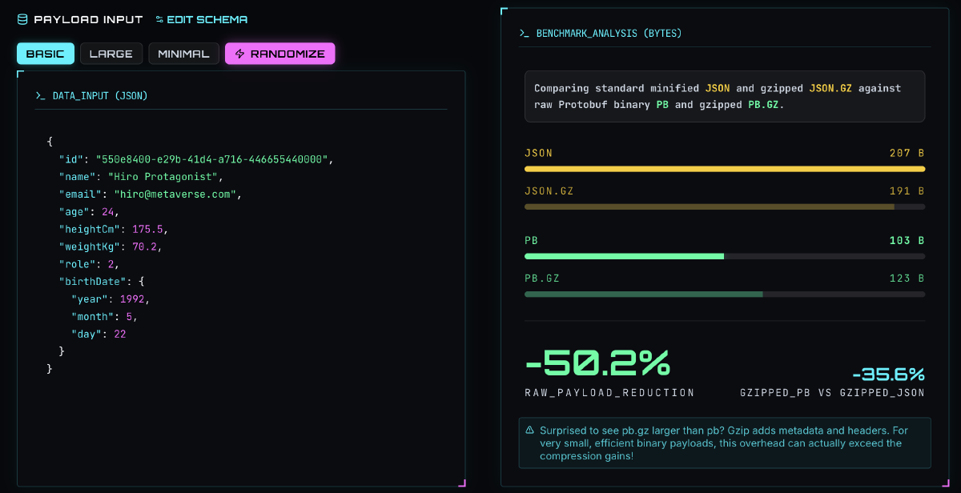
Task: Click the RAW_PAYLOAD_REDUCTION label
Action: [x=609, y=393]
